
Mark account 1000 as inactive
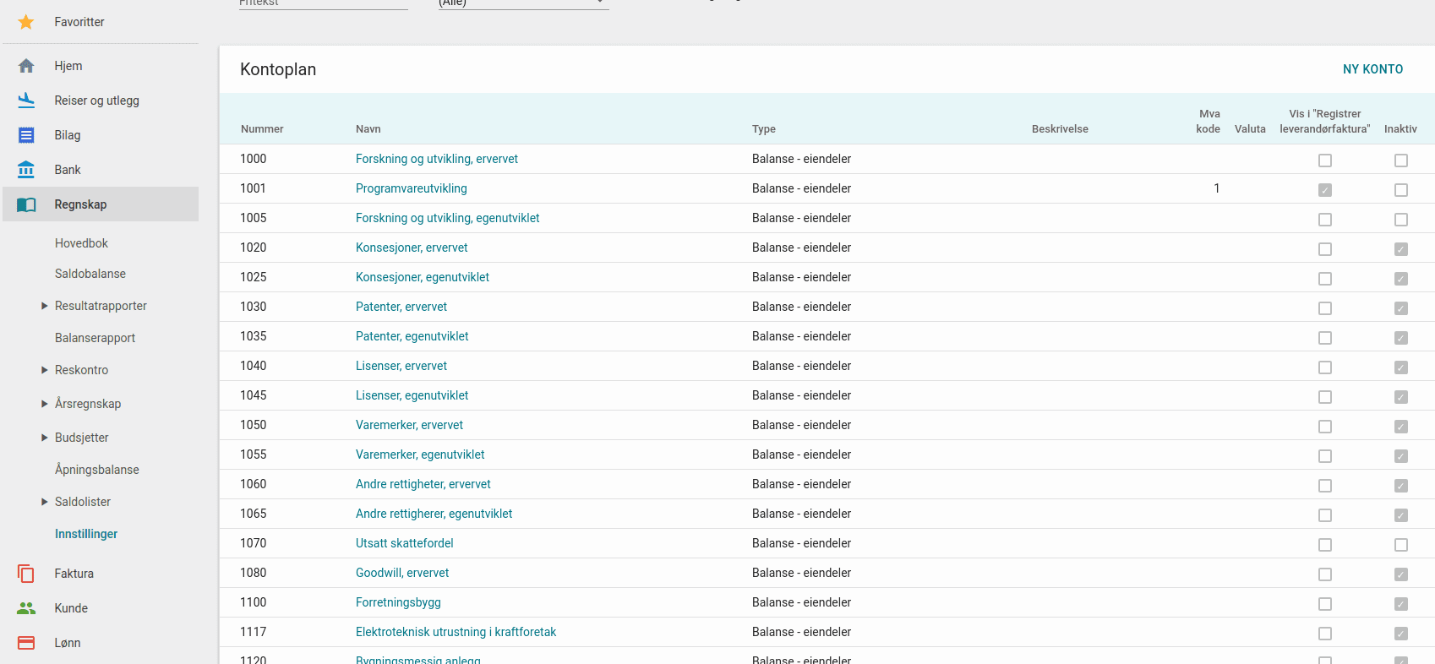click(1401, 161)
